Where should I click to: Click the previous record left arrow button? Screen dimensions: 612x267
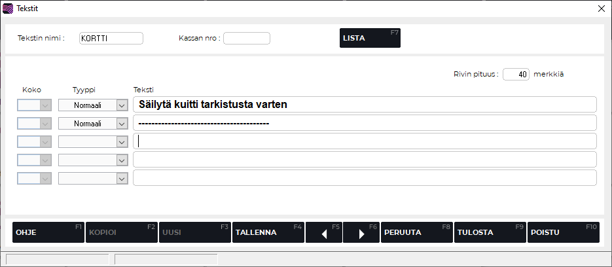(x=324, y=232)
